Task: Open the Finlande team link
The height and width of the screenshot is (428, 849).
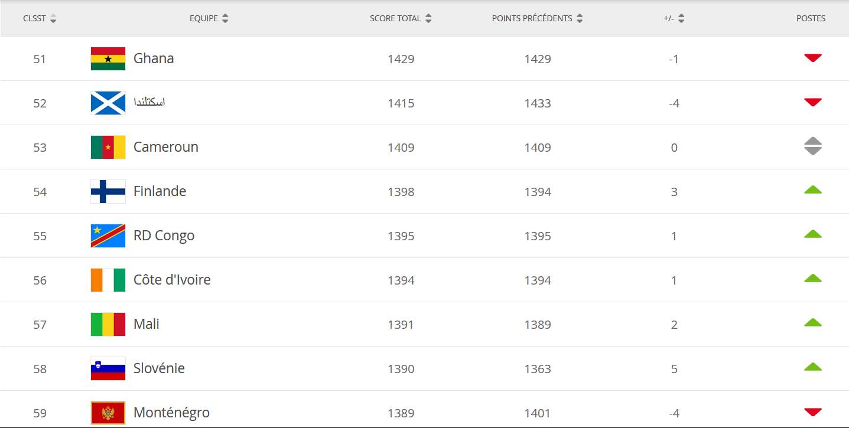Action: tap(160, 191)
